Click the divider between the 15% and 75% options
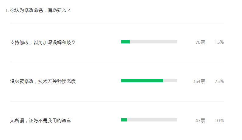This screenshot has height=140, width=242. tap(117, 62)
